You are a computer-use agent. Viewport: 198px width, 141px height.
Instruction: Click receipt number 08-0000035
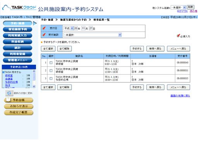183,78
